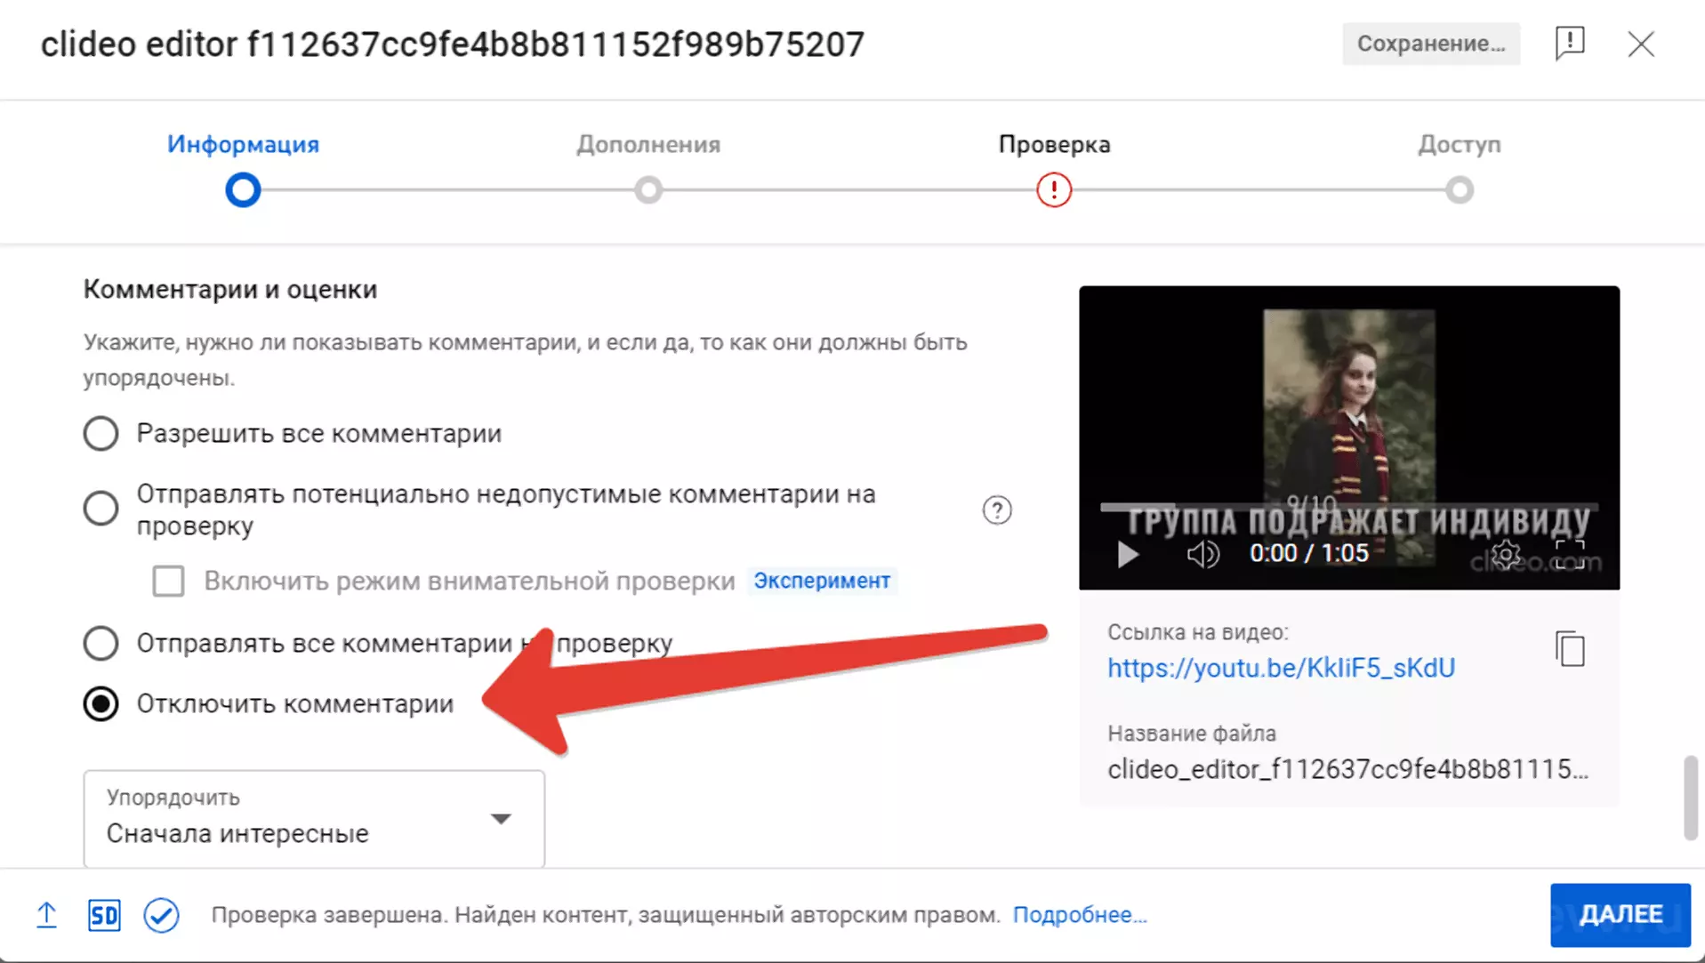1705x963 pixels.
Task: Click the SD processing icon
Action: [104, 915]
